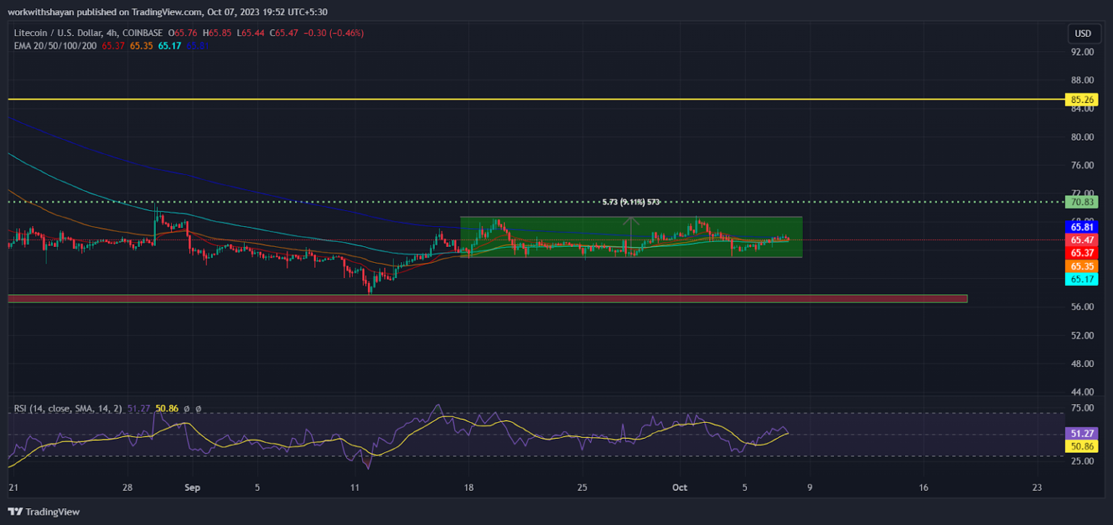Click the green 70.83 price label
The width and height of the screenshot is (1113, 525).
click(1081, 202)
